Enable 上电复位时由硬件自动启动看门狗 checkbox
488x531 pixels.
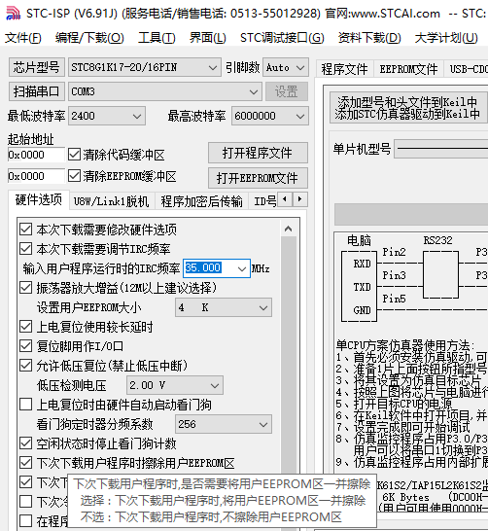point(25,405)
